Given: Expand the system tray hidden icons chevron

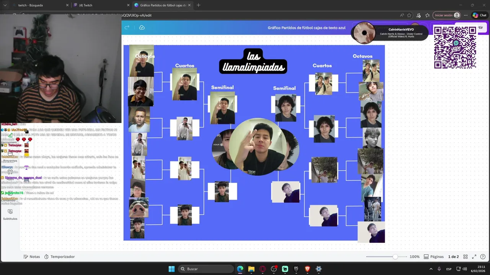Looking at the screenshot, I should tap(431, 269).
